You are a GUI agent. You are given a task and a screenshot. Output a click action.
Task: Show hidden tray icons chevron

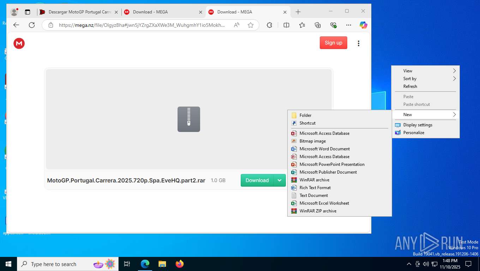(x=409, y=264)
